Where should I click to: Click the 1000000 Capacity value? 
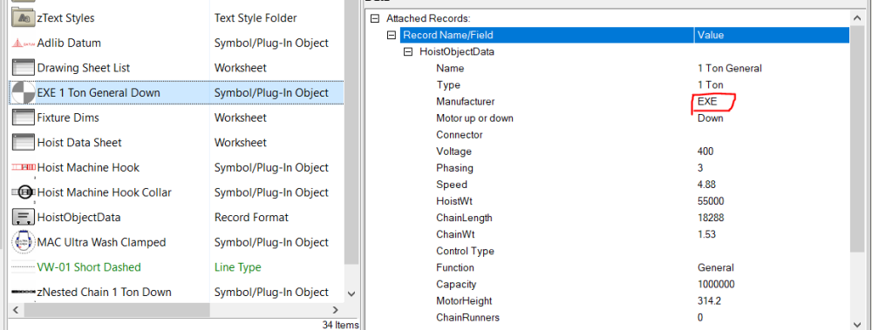click(716, 285)
